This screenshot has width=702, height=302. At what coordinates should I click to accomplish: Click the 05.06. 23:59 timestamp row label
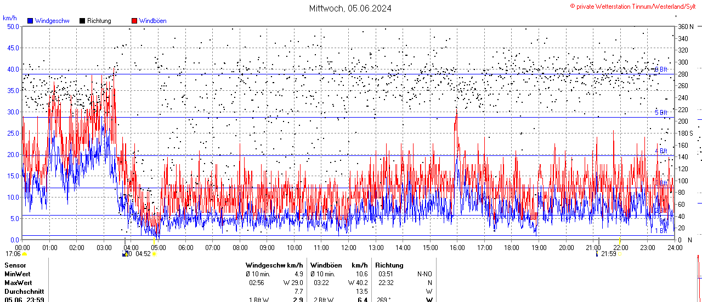pos(24,299)
